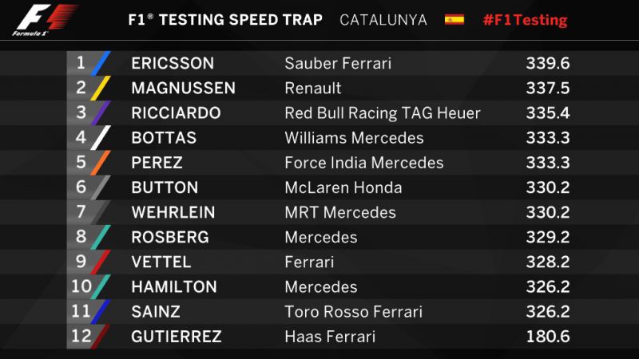Select driver name ERICSSON
The image size is (639, 359).
pos(173,64)
